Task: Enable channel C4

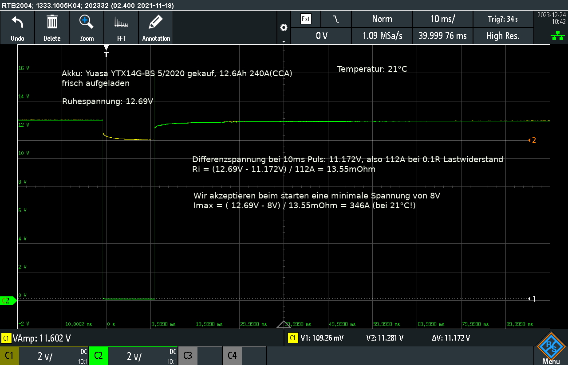Action: point(232,356)
